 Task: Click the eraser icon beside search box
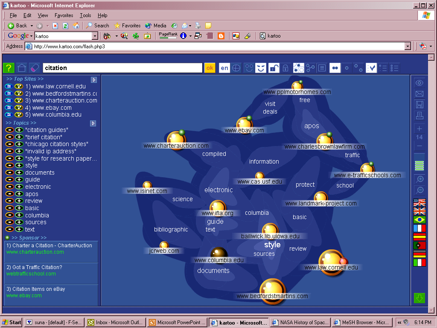tap(35, 68)
